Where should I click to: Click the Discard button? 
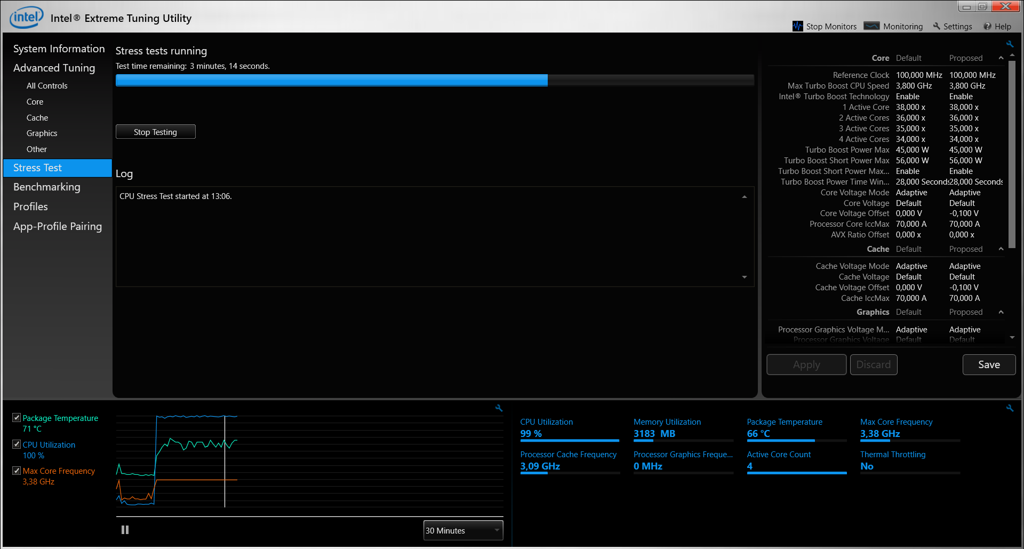coord(874,364)
